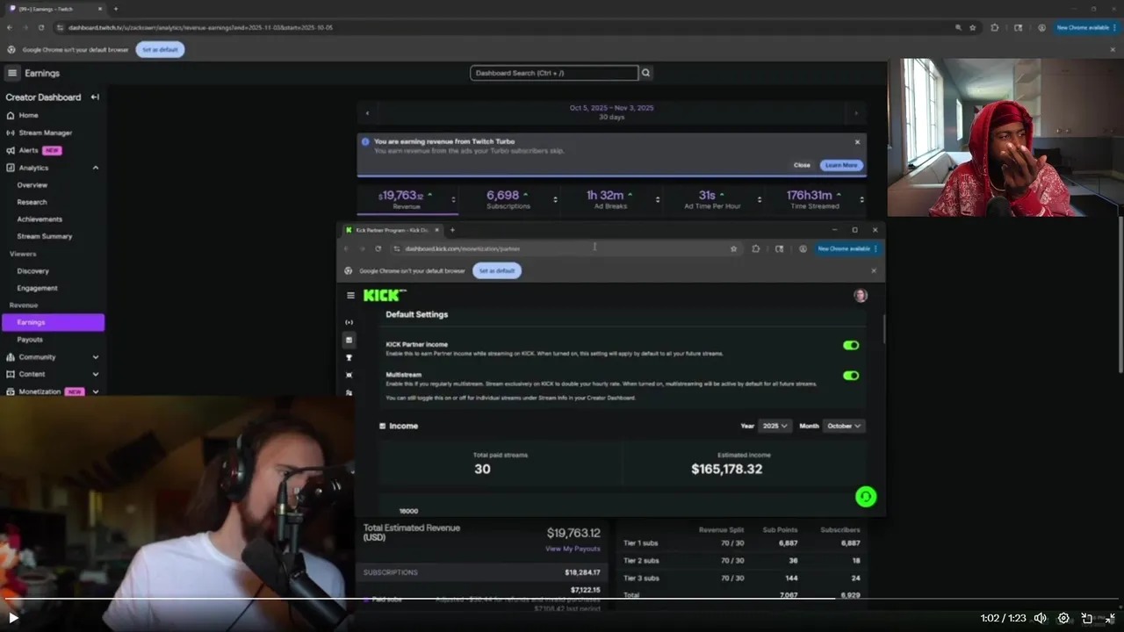Click Close on the Turbo notice

(802, 165)
